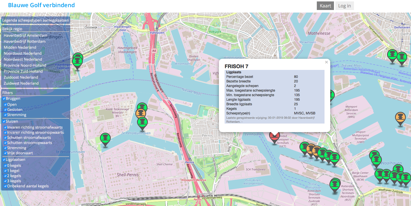Uncheck the Open bridges filter
411x206 pixels.
click(5, 105)
